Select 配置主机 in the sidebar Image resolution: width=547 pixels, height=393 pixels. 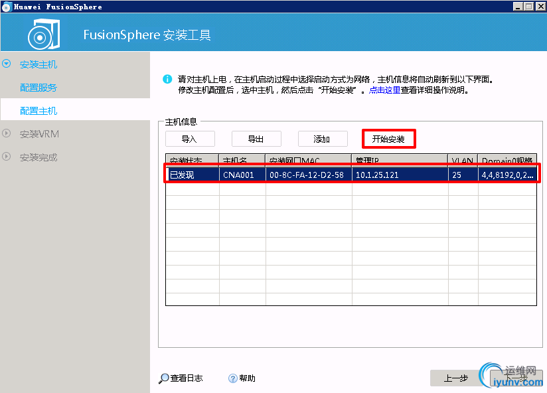[x=39, y=111]
